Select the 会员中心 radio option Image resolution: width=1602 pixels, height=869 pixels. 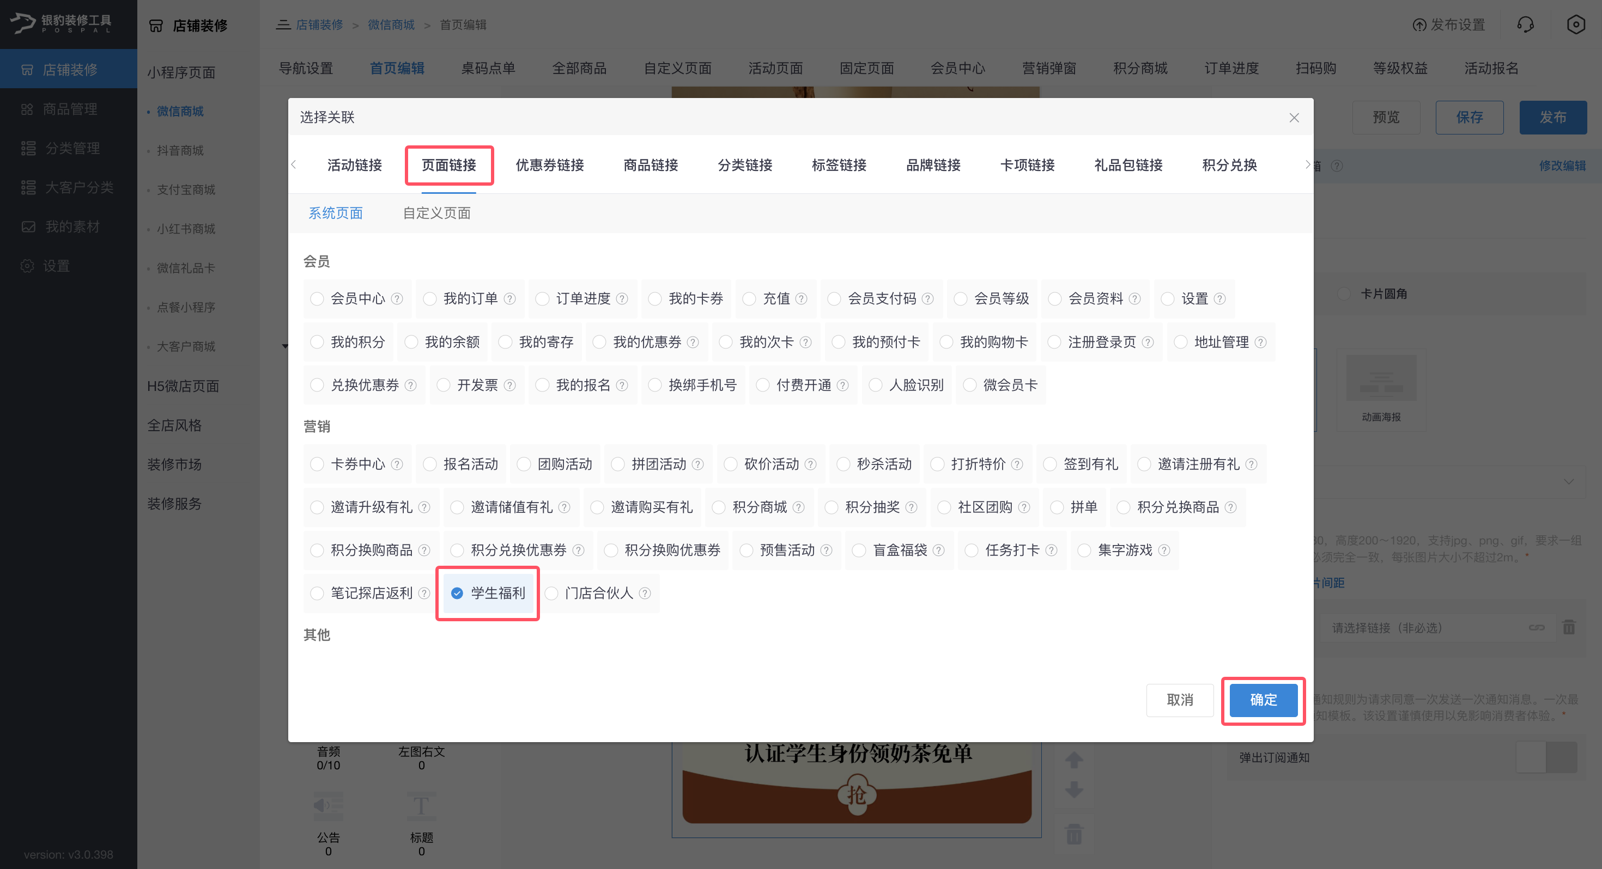coord(317,299)
